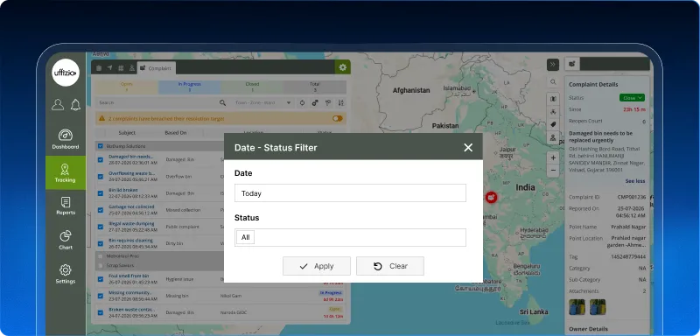Click the map person marker icon
700x336 pixels.
pyautogui.click(x=553, y=137)
